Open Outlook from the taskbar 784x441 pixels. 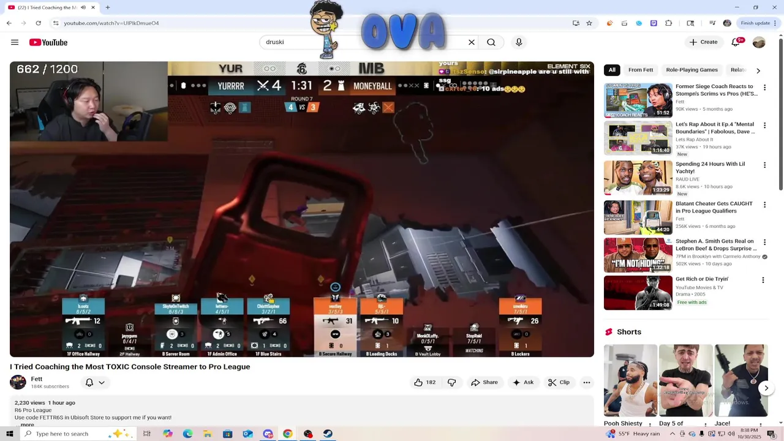[x=247, y=434]
